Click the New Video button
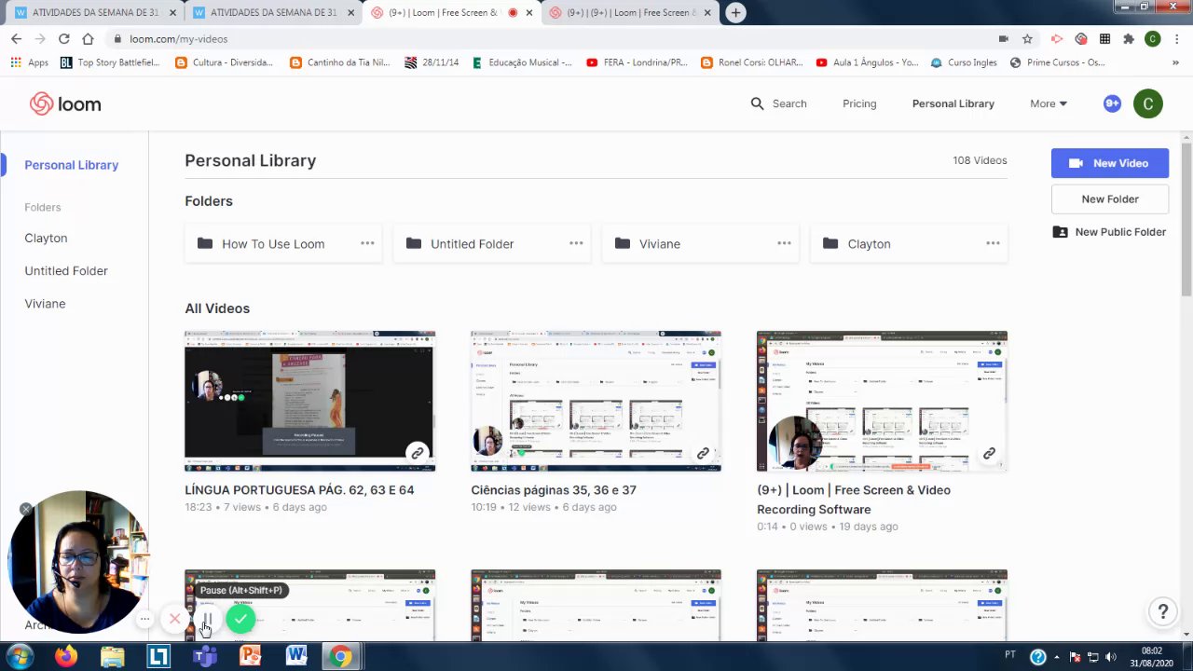The image size is (1193, 671). (x=1110, y=163)
